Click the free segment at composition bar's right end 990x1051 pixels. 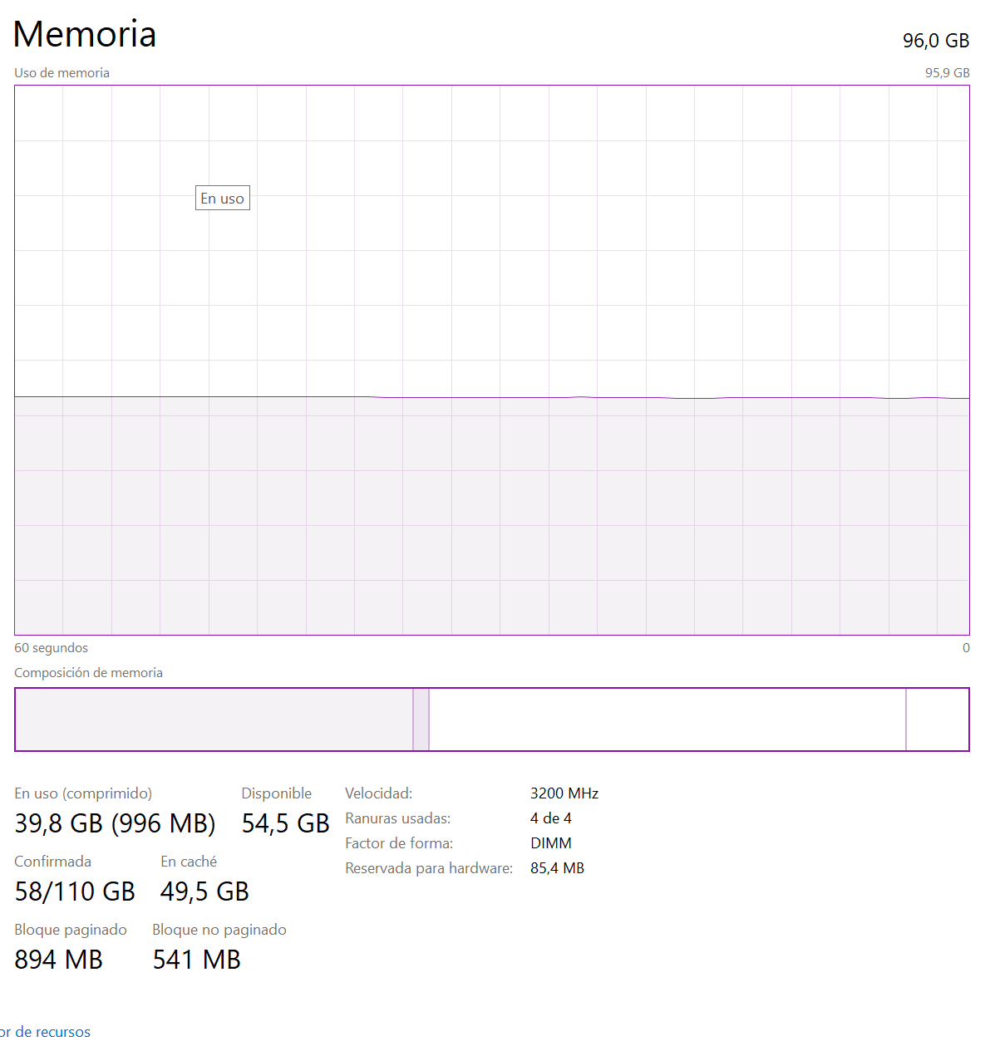tap(937, 719)
